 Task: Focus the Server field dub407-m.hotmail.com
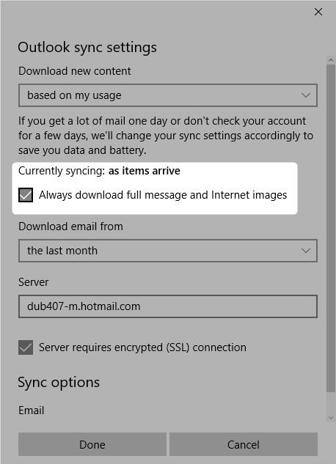point(168,306)
